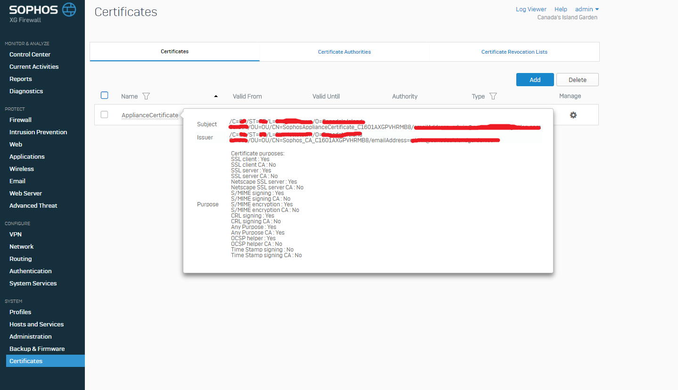Open the Log Viewer link
678x390 pixels.
(531, 9)
